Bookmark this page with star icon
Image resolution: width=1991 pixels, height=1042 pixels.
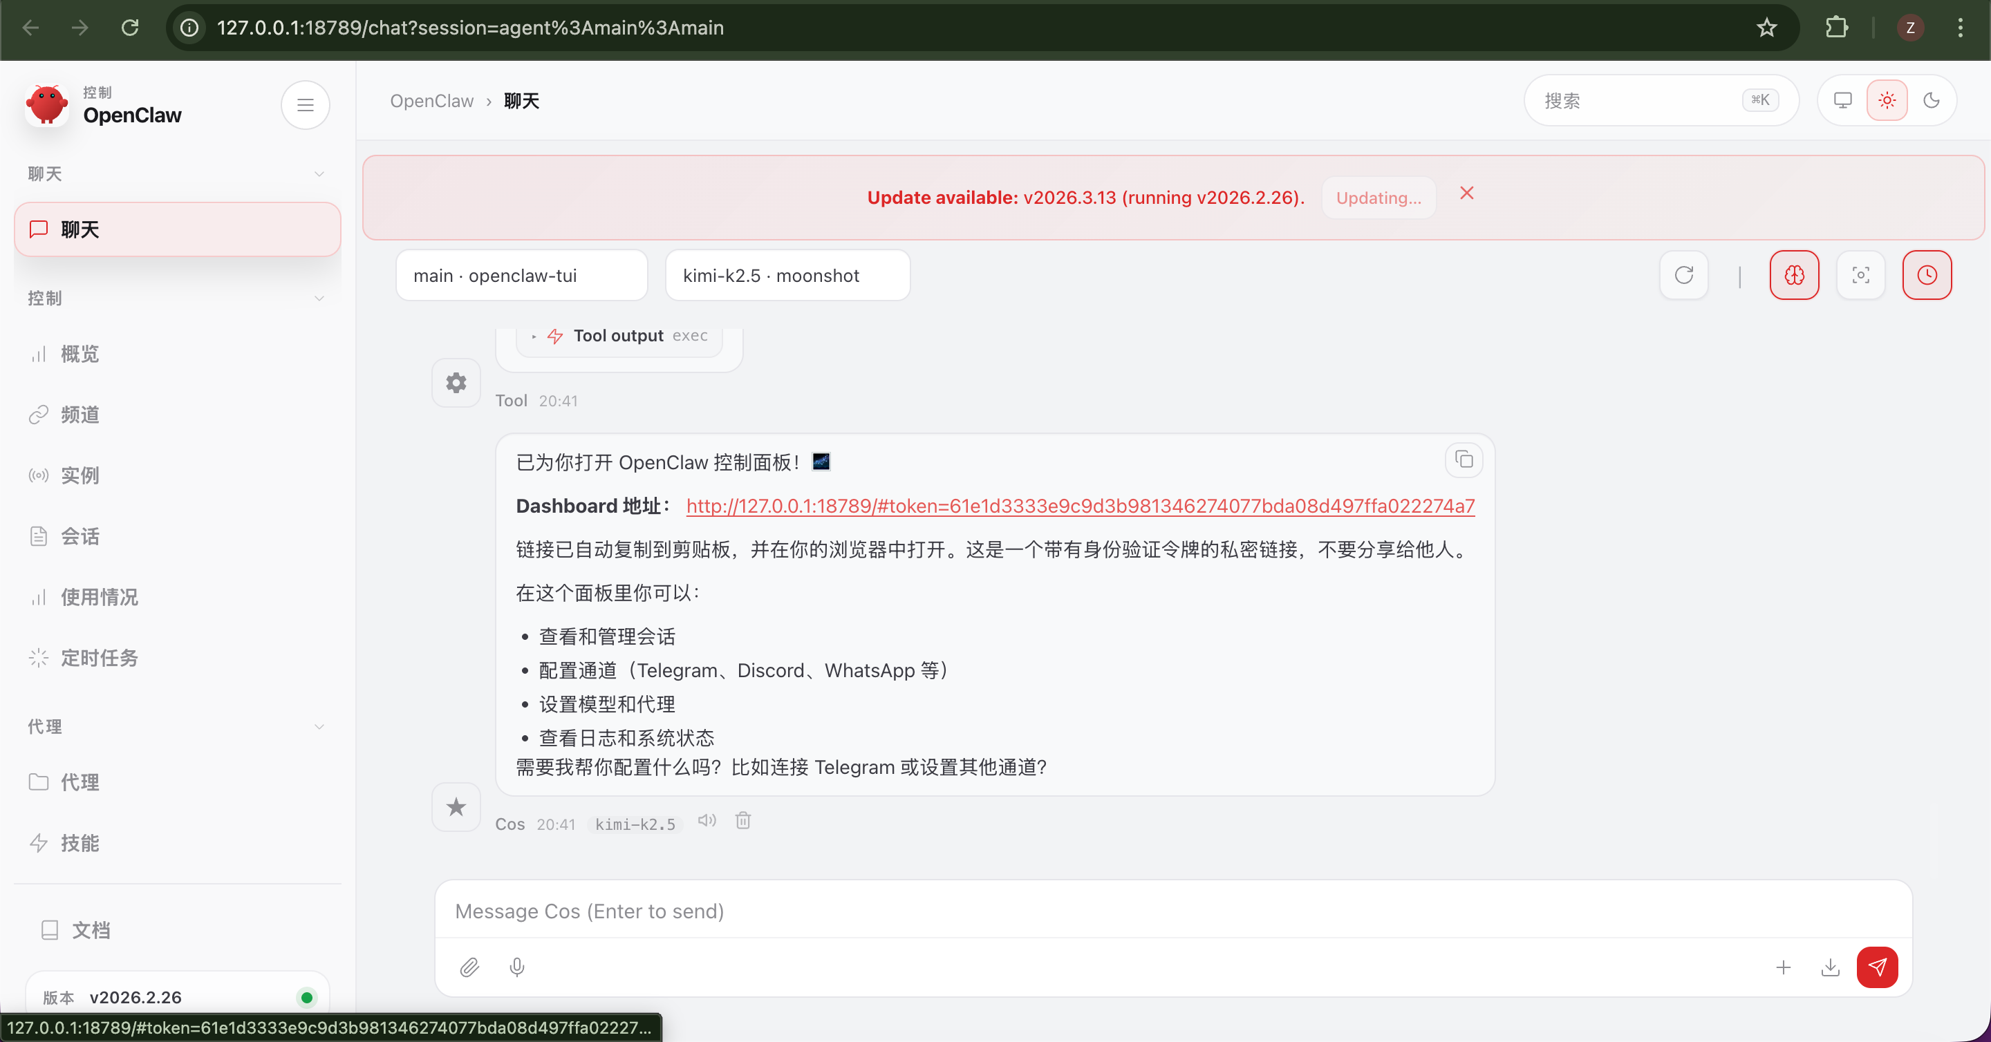coord(1767,28)
